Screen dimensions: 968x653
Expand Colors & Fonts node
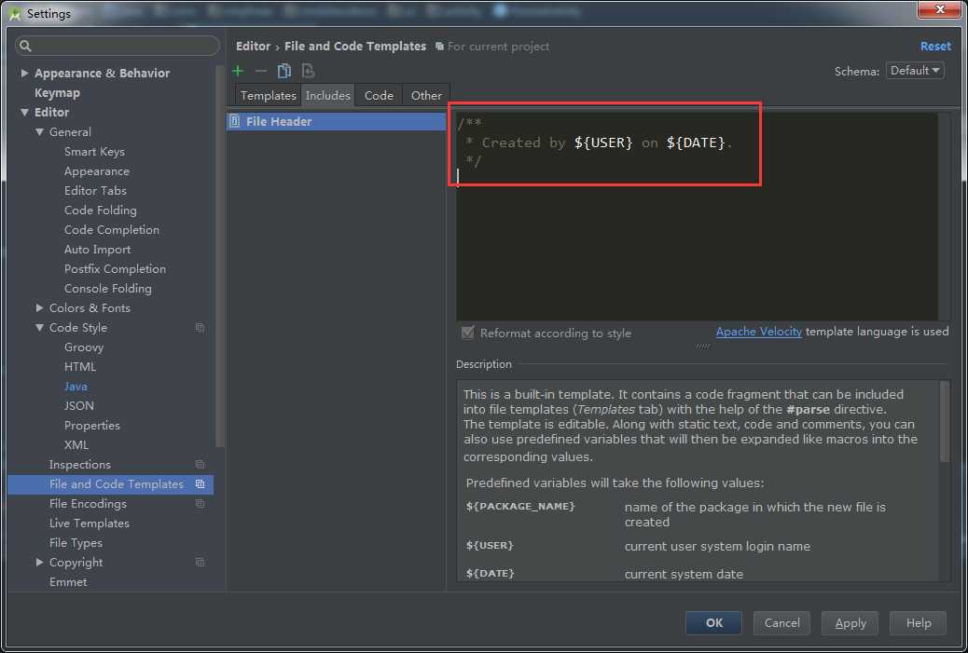point(39,307)
